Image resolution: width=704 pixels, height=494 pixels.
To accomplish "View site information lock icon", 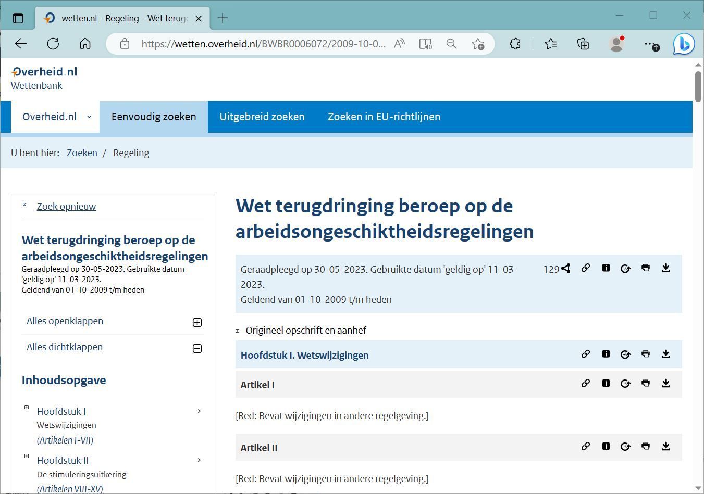I will click(125, 44).
